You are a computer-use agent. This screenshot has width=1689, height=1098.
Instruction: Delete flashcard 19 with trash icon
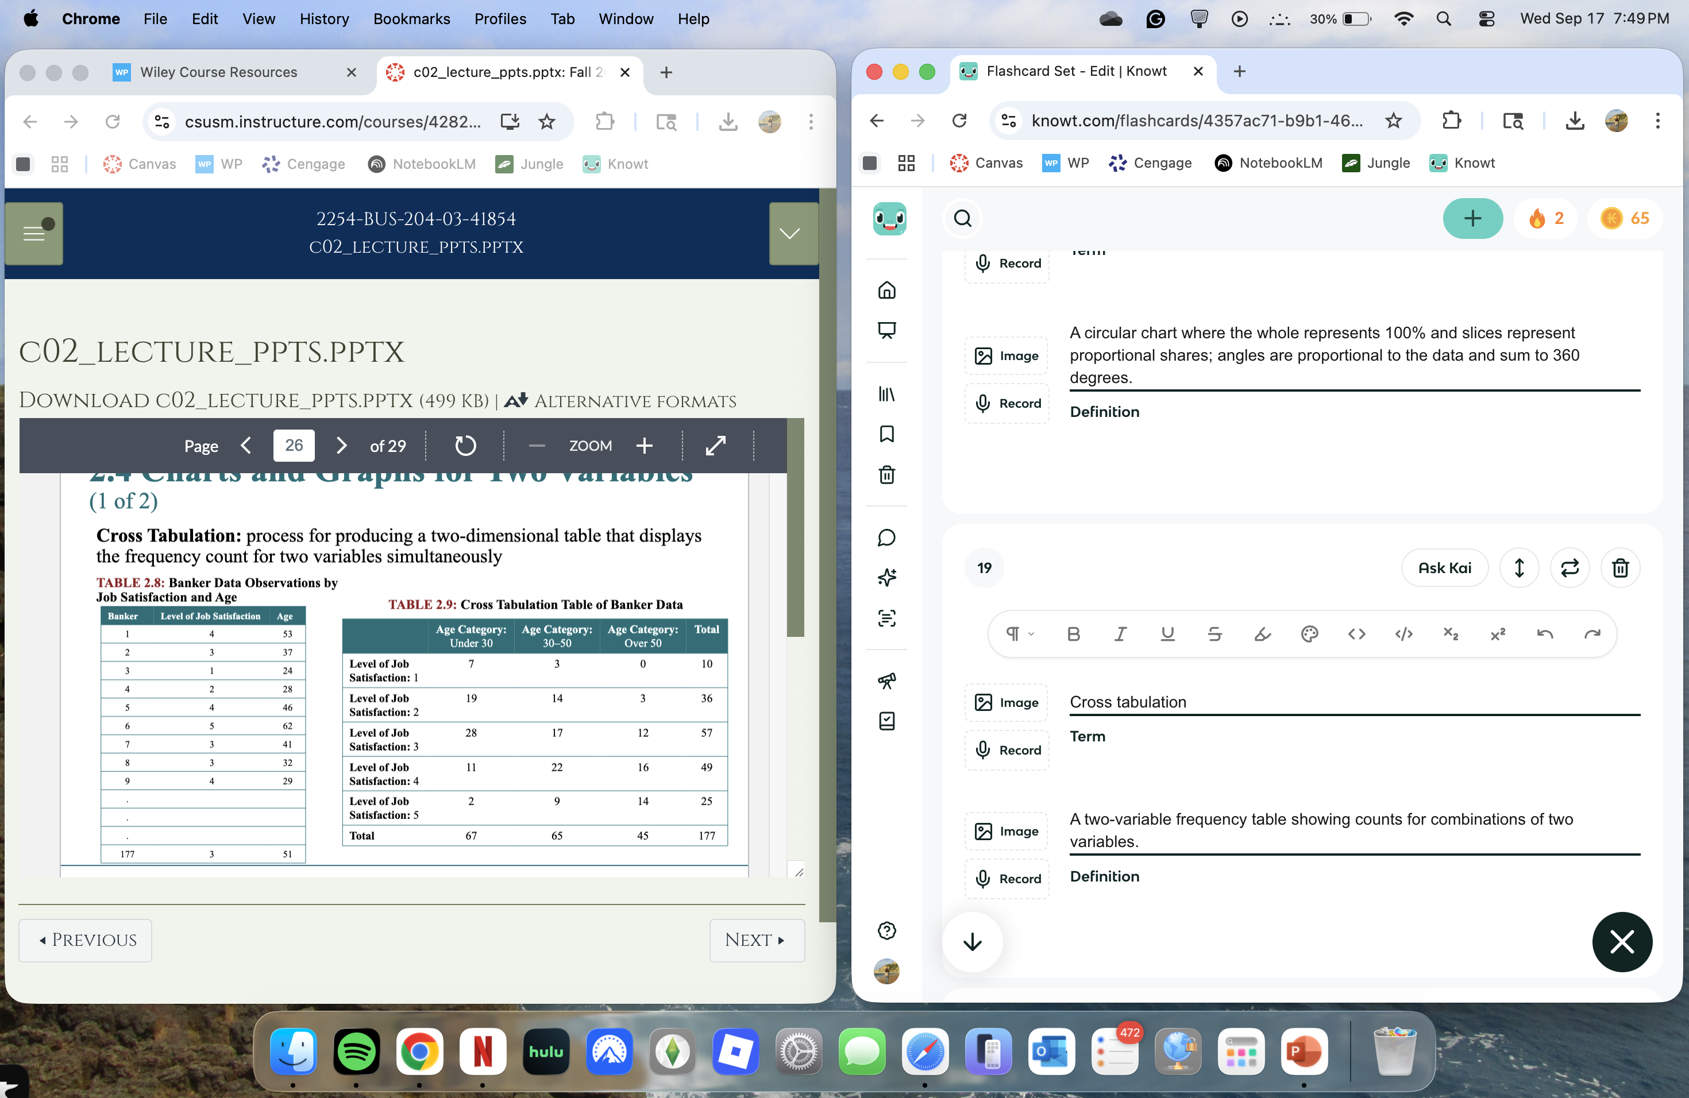[1620, 567]
